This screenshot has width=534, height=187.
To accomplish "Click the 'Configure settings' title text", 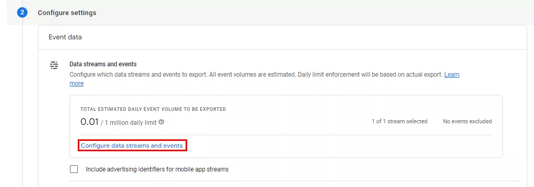I will pos(67,13).
